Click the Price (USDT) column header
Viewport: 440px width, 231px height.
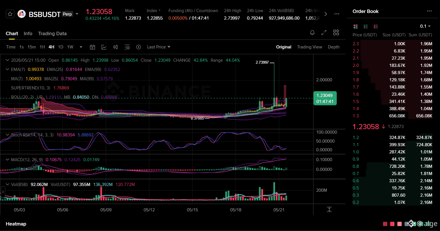(365, 35)
